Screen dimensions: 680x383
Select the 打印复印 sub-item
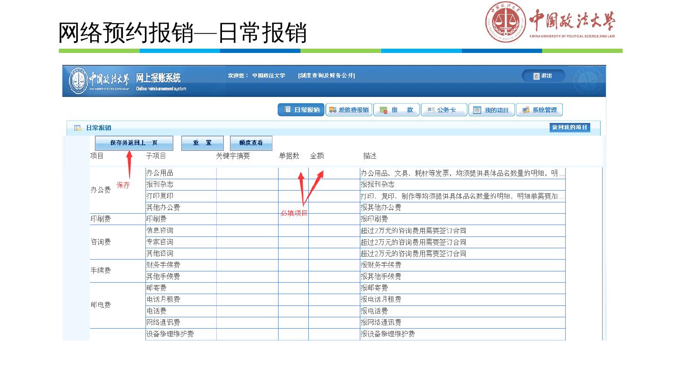pos(160,196)
